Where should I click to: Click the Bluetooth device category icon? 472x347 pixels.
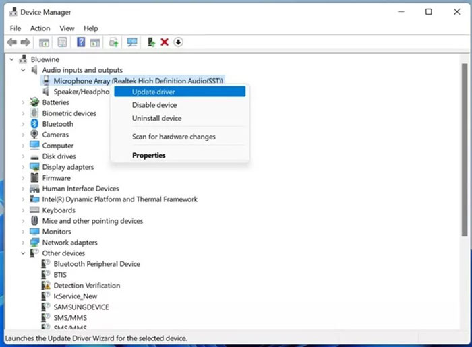[x=35, y=124]
